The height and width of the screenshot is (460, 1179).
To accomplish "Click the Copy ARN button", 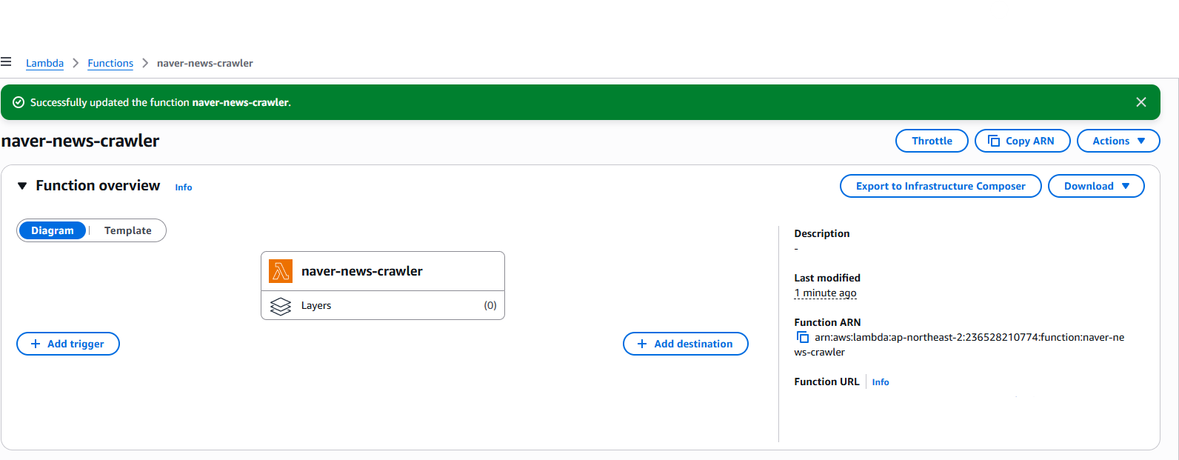I will [x=1022, y=141].
